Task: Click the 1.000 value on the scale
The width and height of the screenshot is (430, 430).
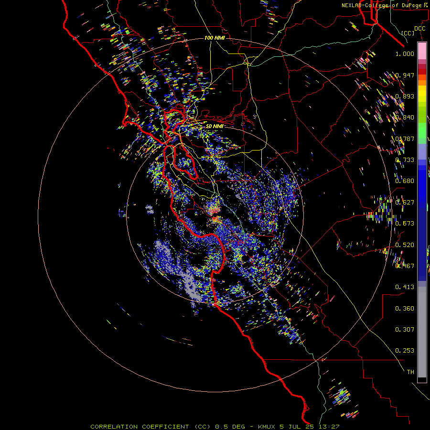Action: pos(405,54)
